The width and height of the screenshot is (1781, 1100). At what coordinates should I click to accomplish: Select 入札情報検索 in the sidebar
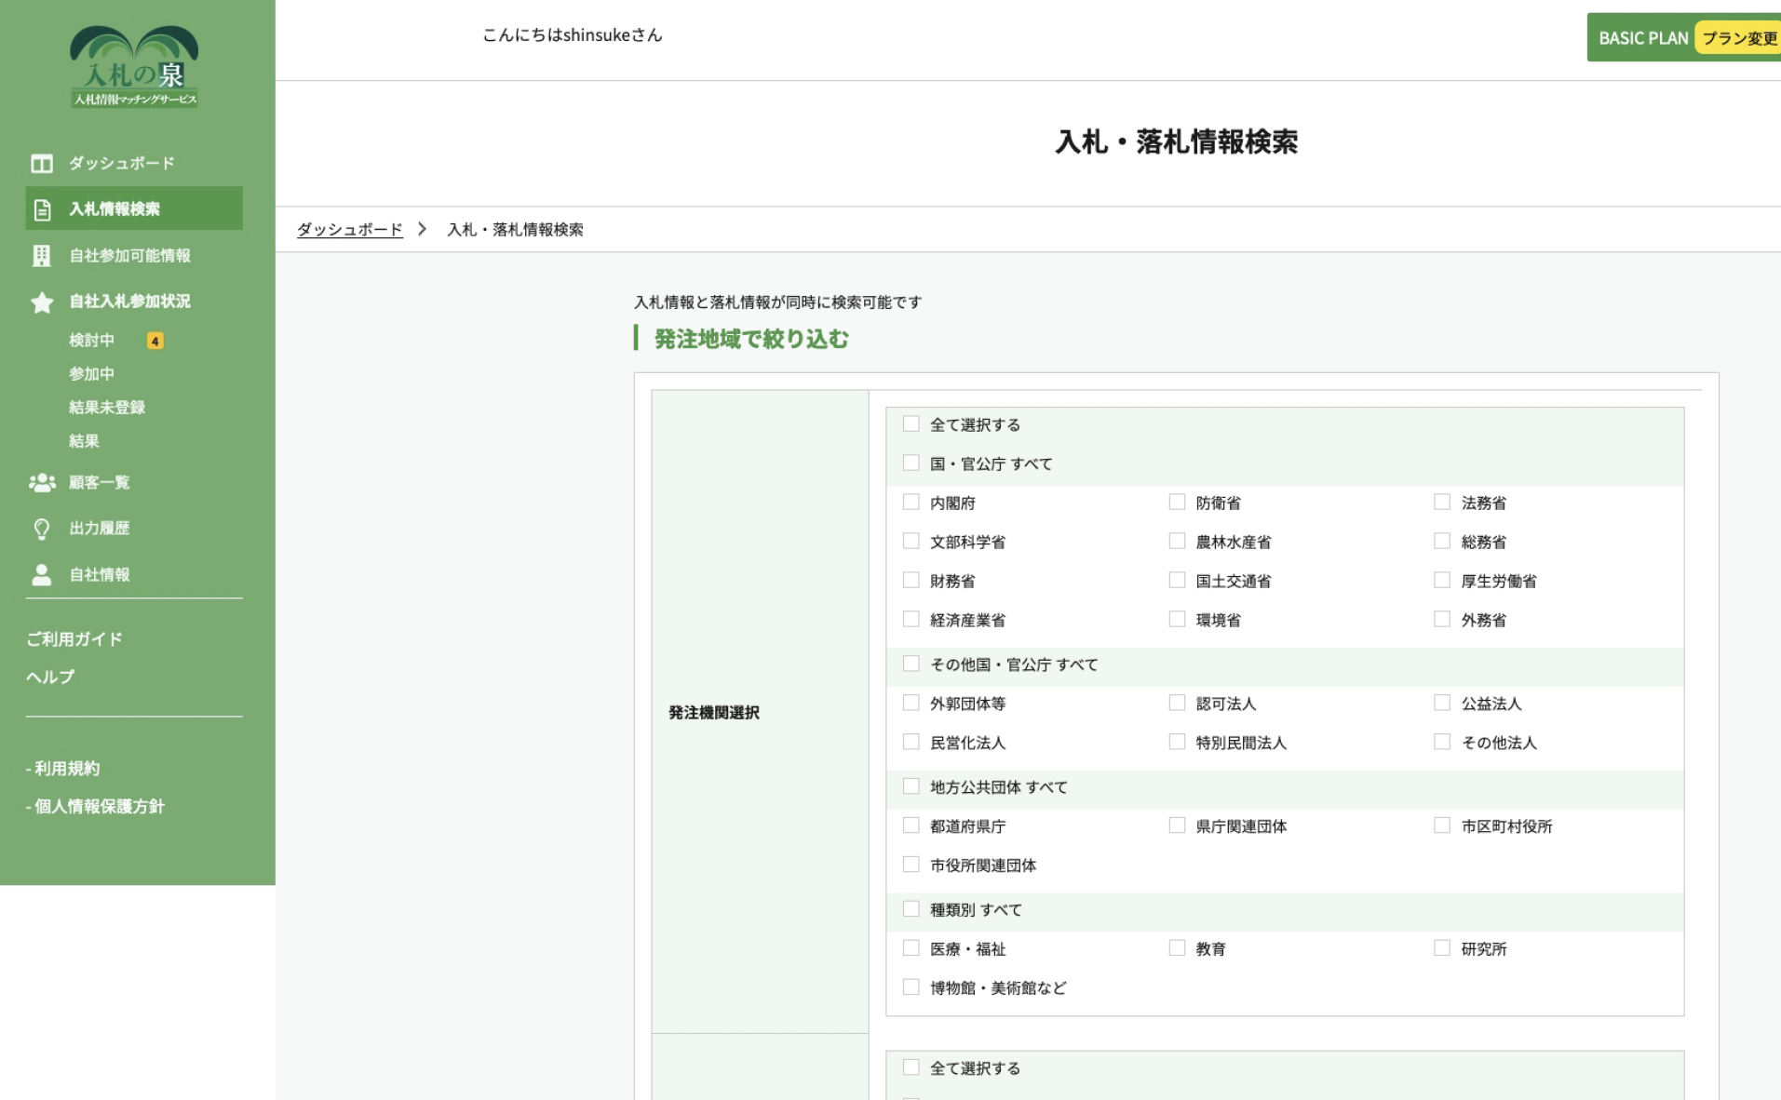[x=134, y=208]
